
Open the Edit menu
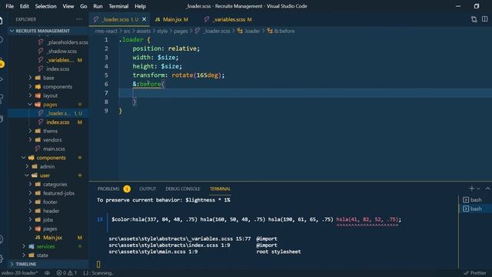pos(24,6)
